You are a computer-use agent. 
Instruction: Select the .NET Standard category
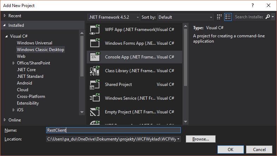[x=30, y=76]
